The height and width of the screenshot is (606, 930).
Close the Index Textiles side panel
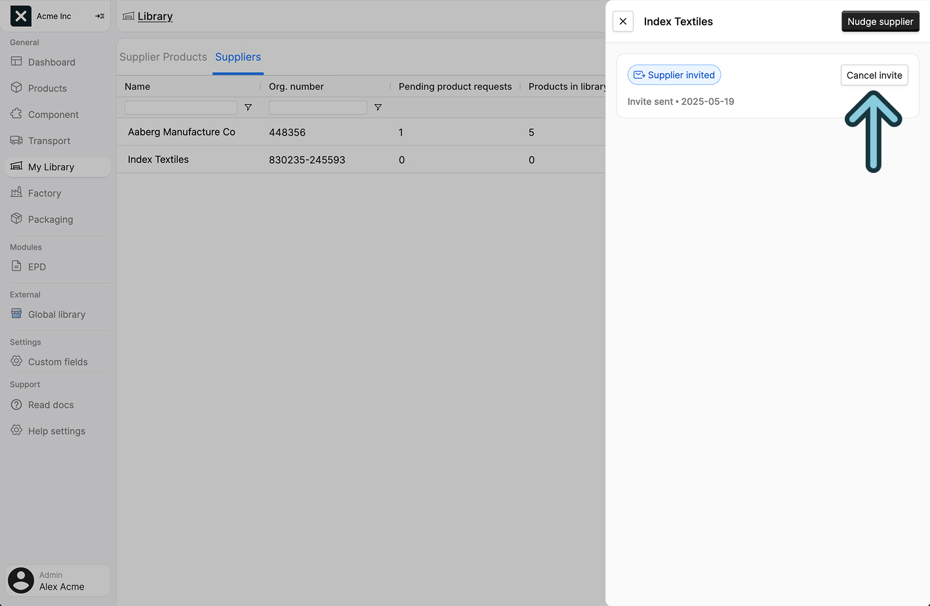pos(623,22)
